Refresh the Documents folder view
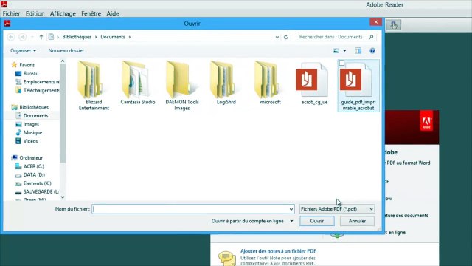The image size is (472, 266). coord(286,37)
